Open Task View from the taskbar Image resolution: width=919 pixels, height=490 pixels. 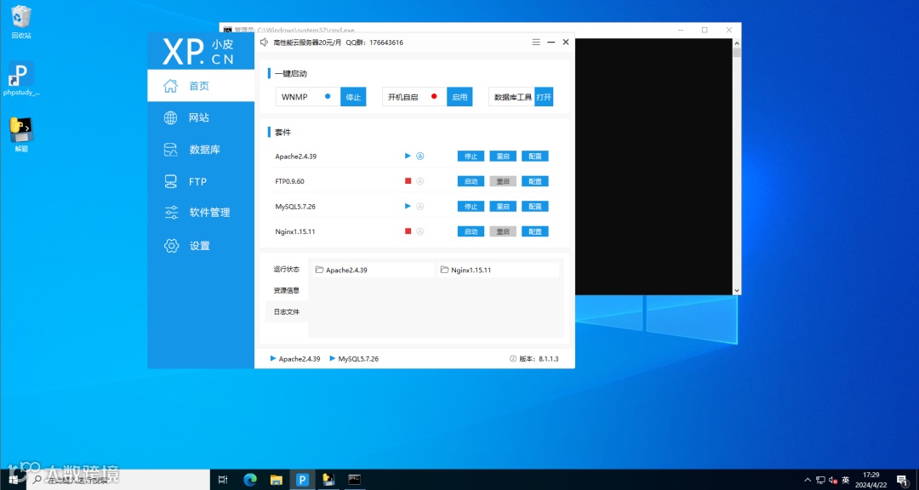223,480
